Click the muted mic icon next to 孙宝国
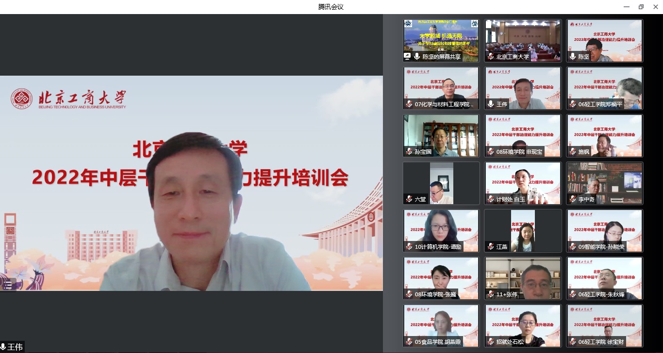The width and height of the screenshot is (663, 353). pyautogui.click(x=409, y=152)
